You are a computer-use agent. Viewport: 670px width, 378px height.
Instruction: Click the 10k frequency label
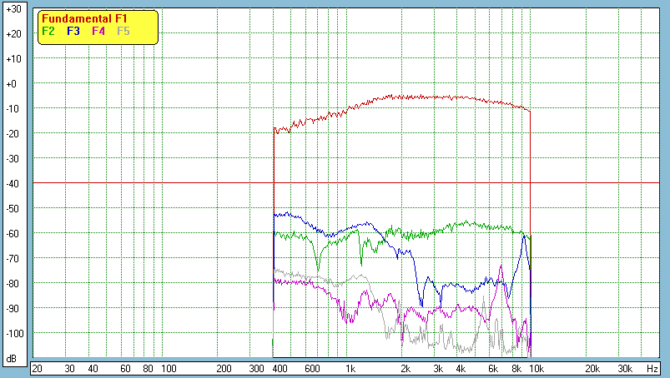(x=537, y=369)
